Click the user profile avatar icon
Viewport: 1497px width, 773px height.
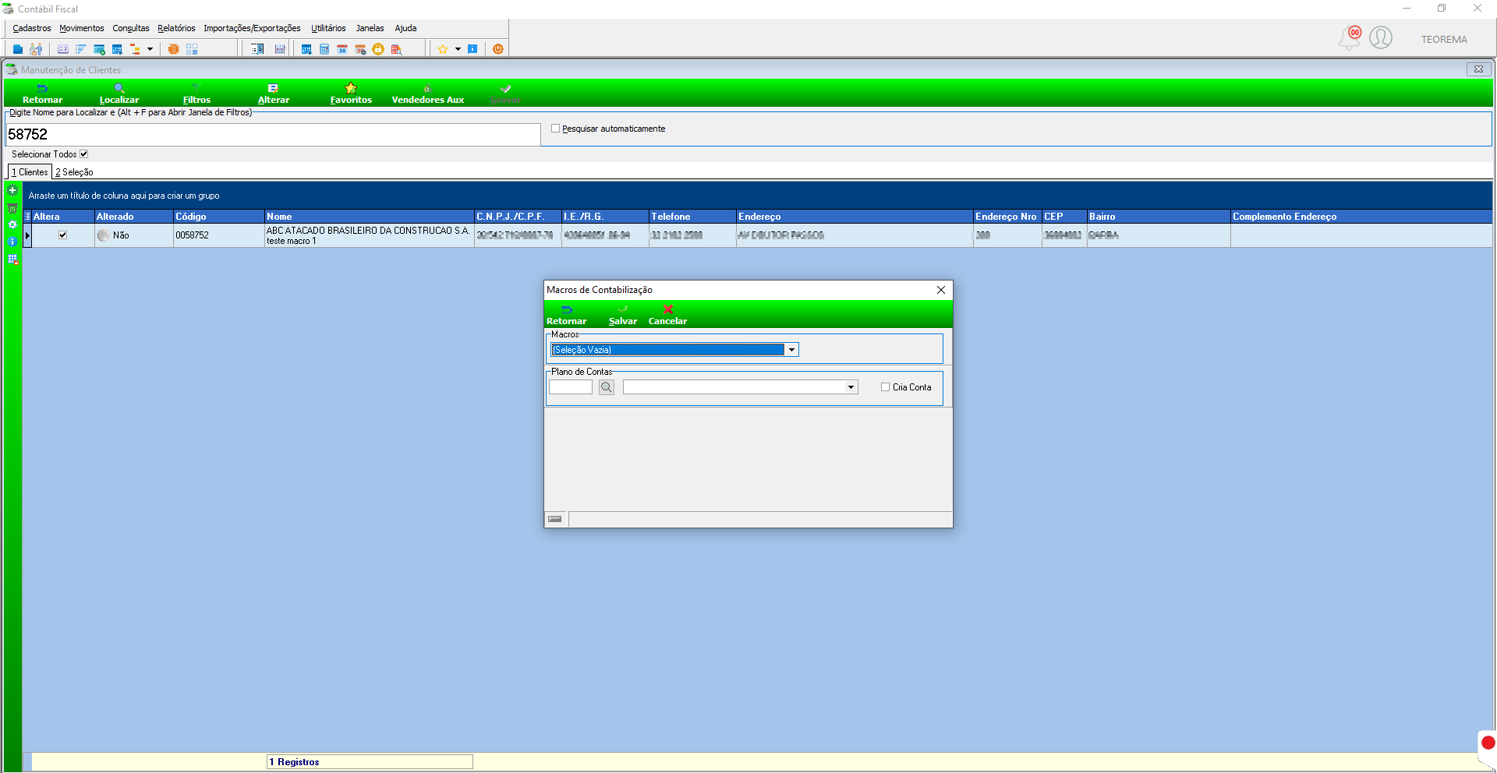[1381, 37]
